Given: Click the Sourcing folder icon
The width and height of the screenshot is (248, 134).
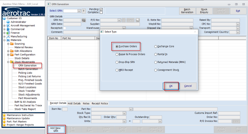Looking at the screenshot, I should click(x=12, y=44).
